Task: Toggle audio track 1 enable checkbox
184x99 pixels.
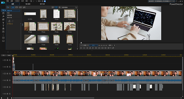Action: coord(7,67)
